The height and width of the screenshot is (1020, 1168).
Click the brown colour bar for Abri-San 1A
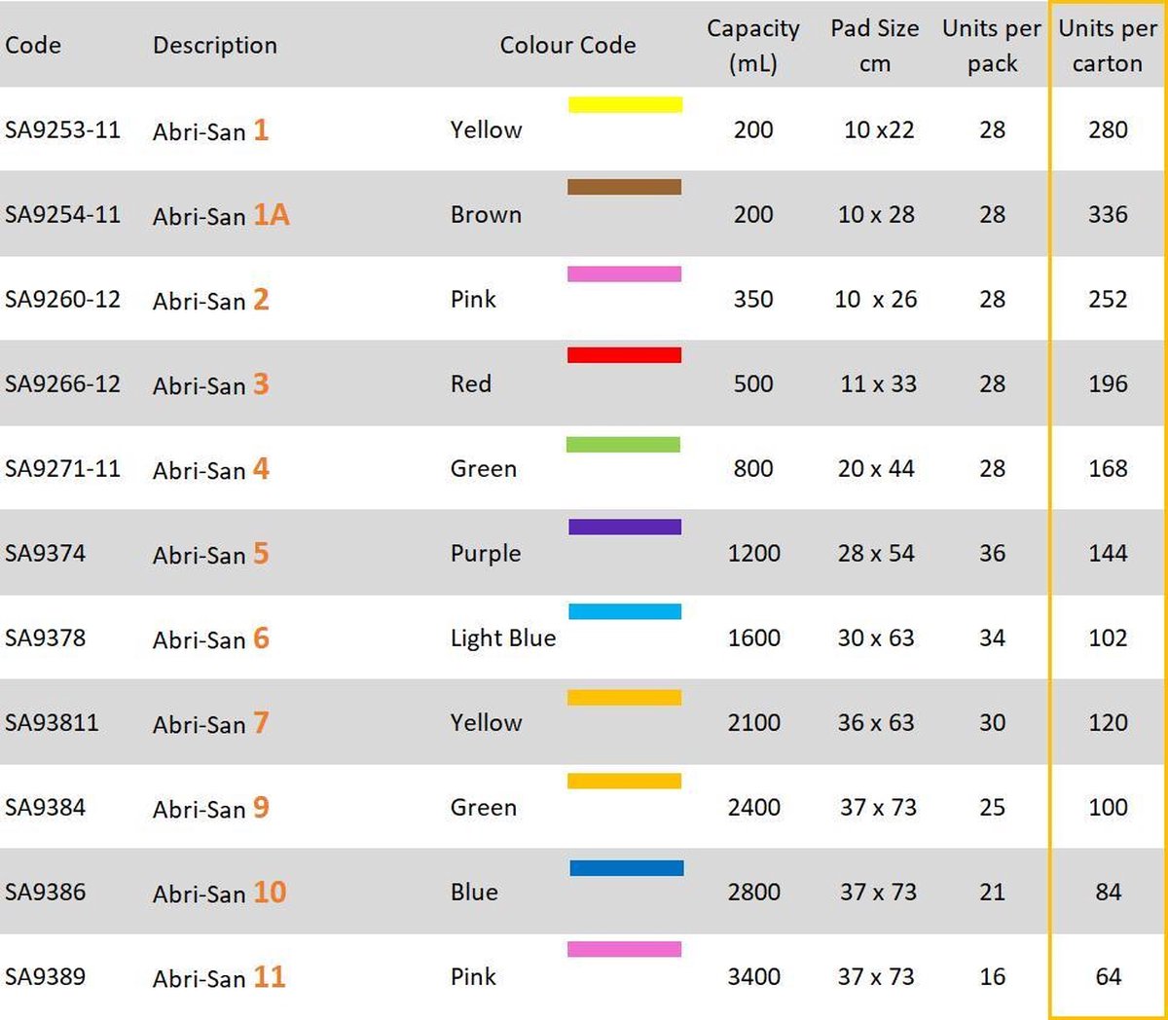624,187
